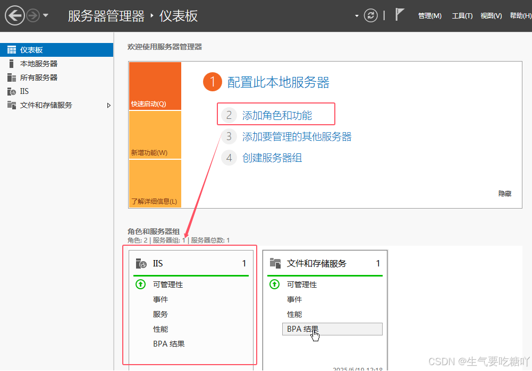Select the 了解详细信息(L) tile
The image size is (532, 371).
click(x=155, y=183)
